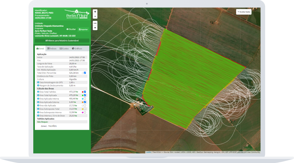Image resolution: width=294 pixels, height=163 pixels.
Task: Click info icon beside Área Total Talhões
Action: [38, 92]
